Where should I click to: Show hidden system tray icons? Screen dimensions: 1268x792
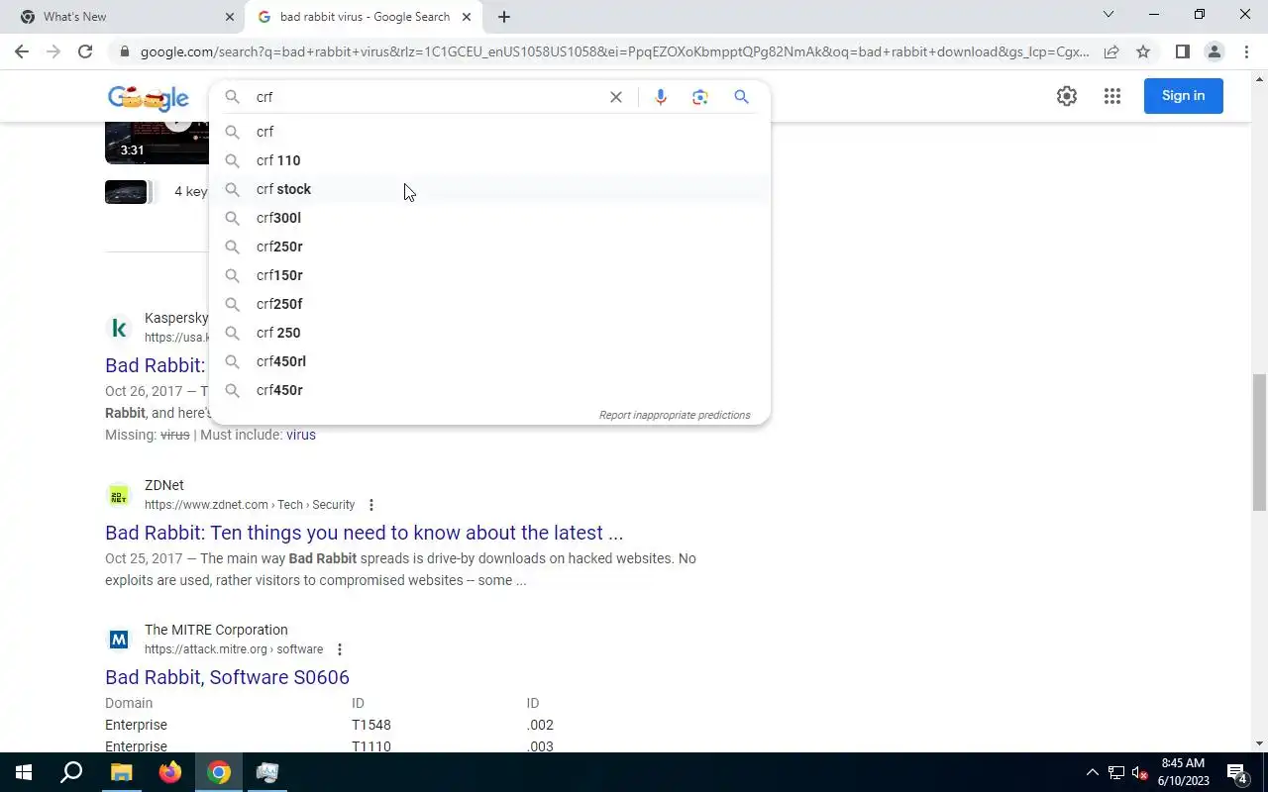1093,773
